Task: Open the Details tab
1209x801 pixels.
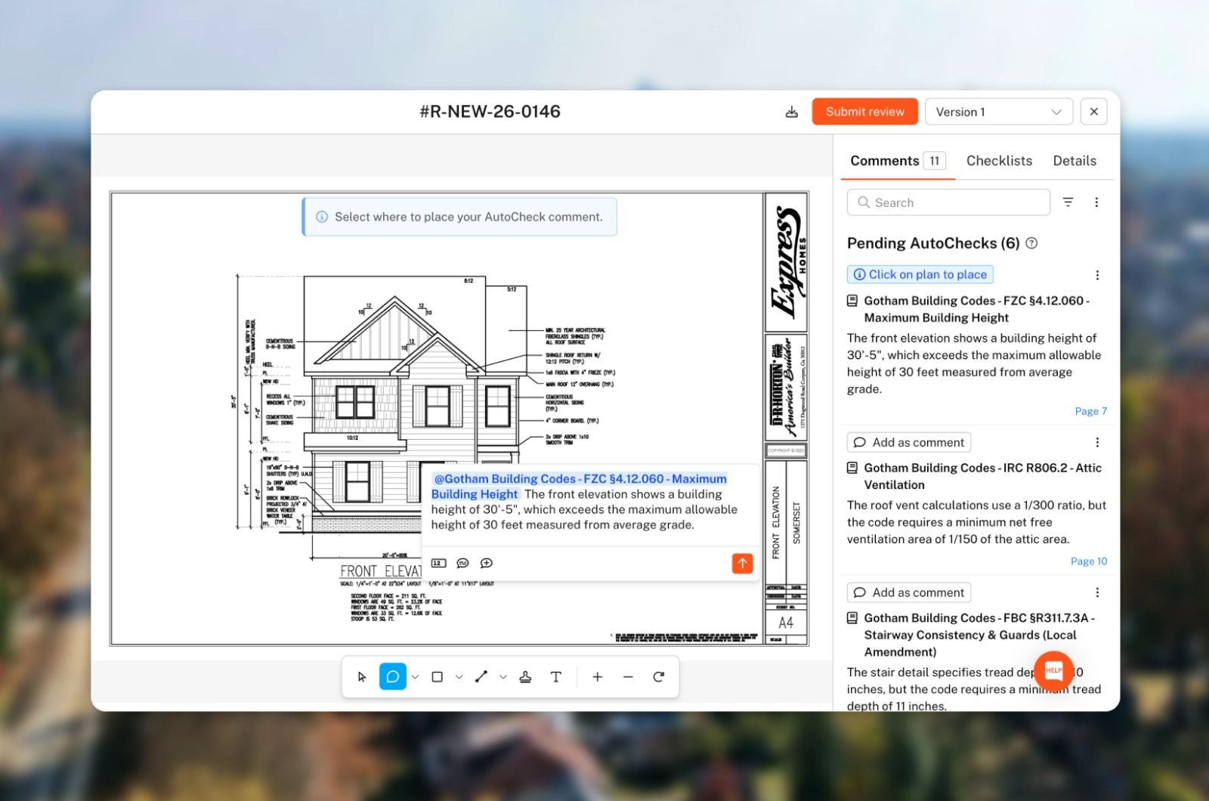Action: 1074,160
